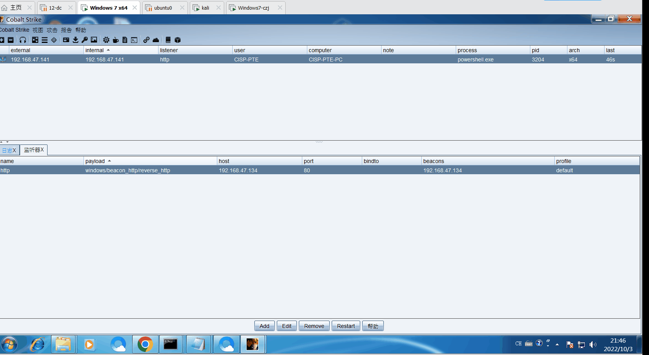Viewport: 649px width, 355px height.
Task: Sort sessions by computer column header
Action: click(x=344, y=50)
